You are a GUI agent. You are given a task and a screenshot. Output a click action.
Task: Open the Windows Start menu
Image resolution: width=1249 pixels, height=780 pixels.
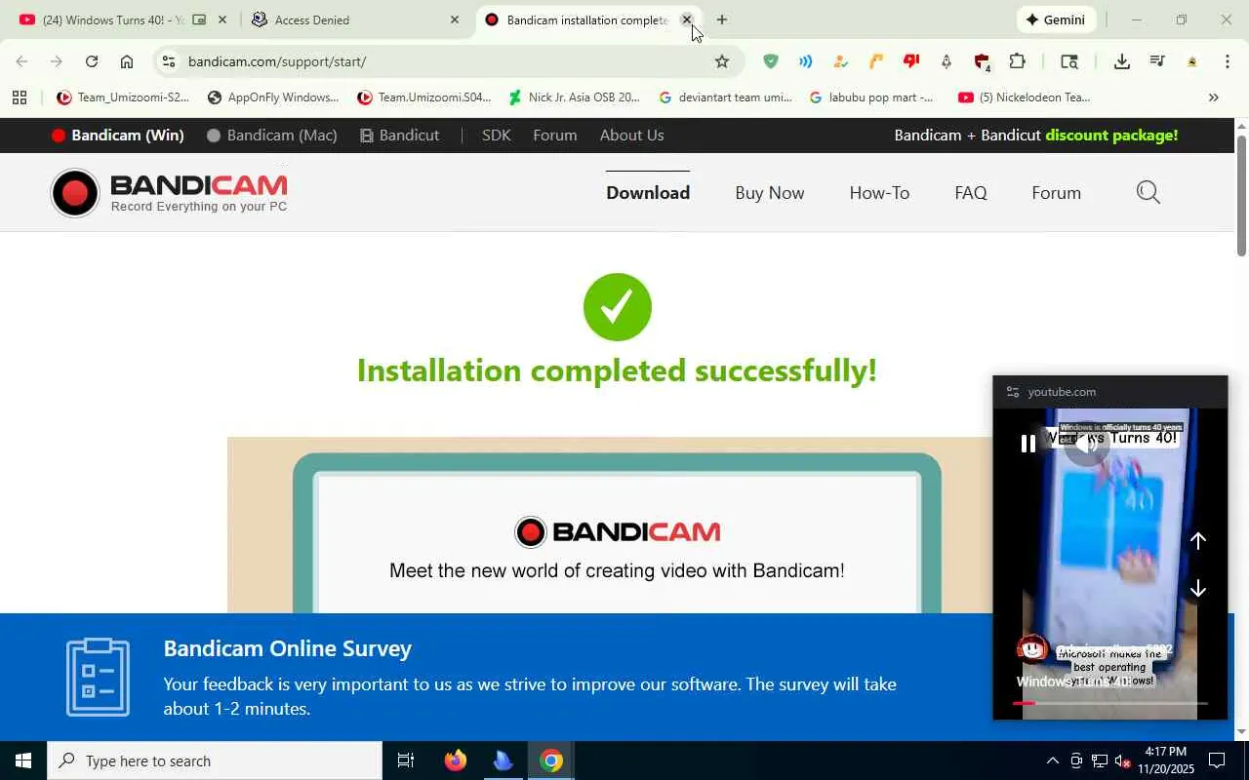pos(23,760)
